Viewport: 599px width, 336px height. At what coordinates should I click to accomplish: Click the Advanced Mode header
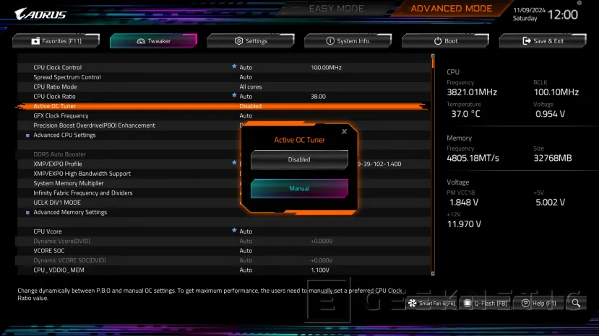pos(451,9)
